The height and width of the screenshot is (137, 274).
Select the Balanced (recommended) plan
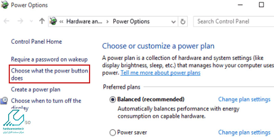(x=113, y=100)
